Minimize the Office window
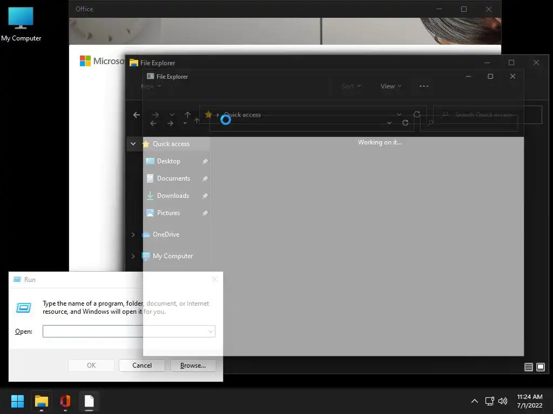 [x=439, y=9]
